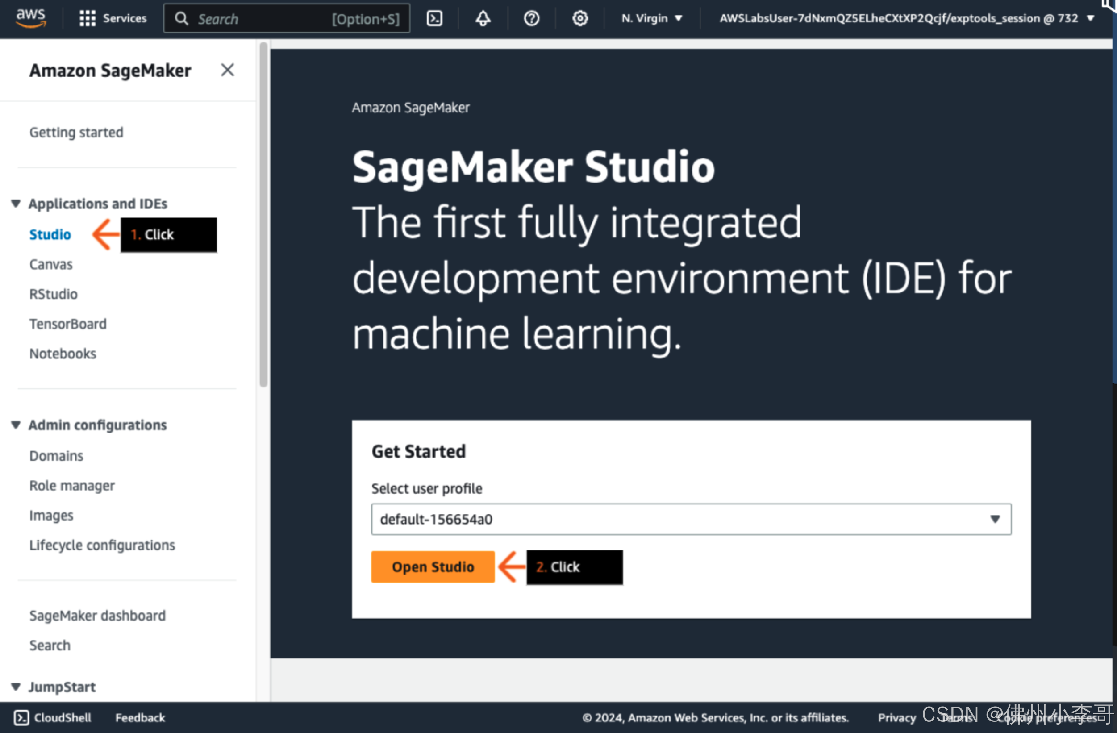Click the sidebar vertical scrollbar
This screenshot has width=1117, height=733.
(263, 214)
